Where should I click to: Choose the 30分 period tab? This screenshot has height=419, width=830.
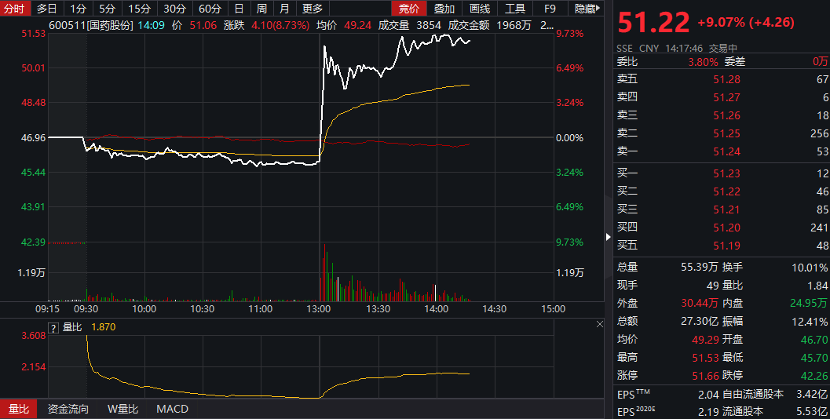(174, 9)
